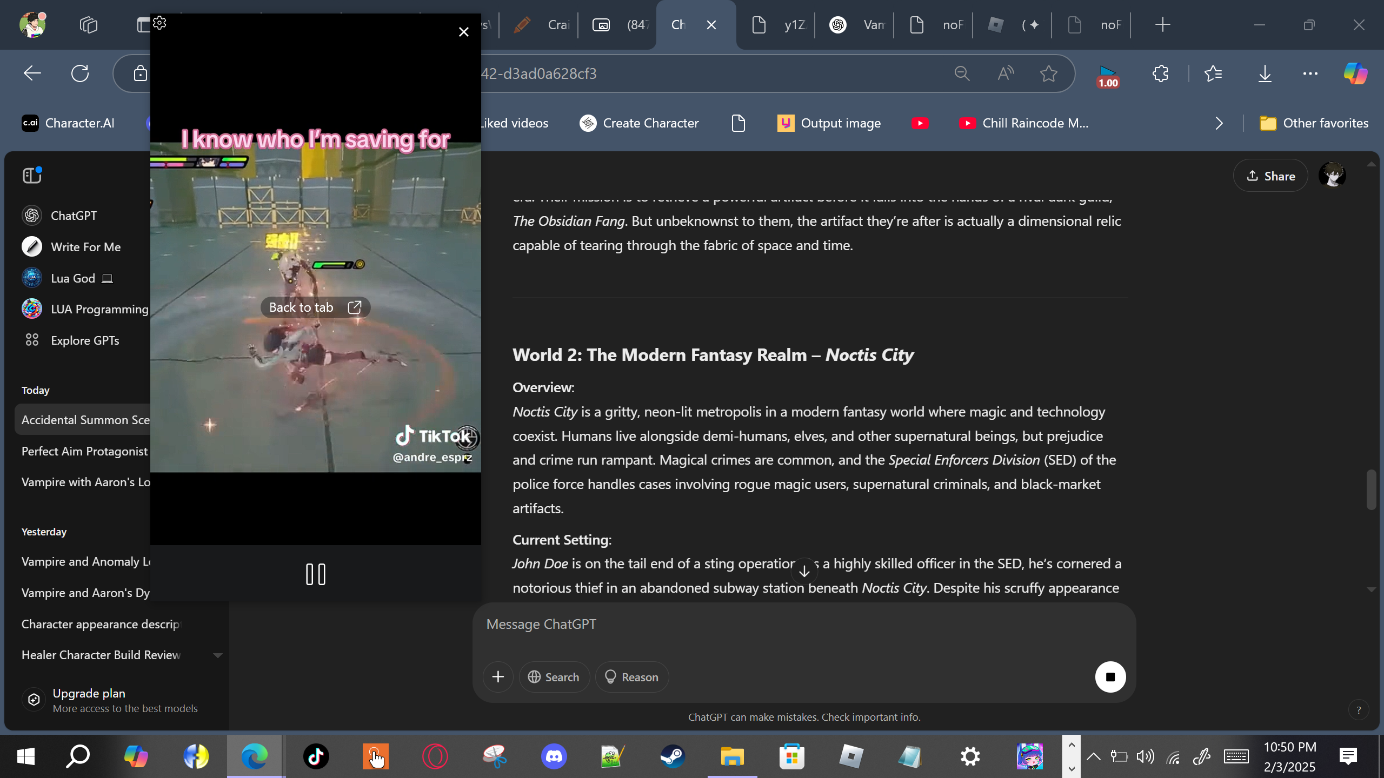Click Back to tab on the video
Viewport: 1384px width, 778px height.
click(x=316, y=307)
